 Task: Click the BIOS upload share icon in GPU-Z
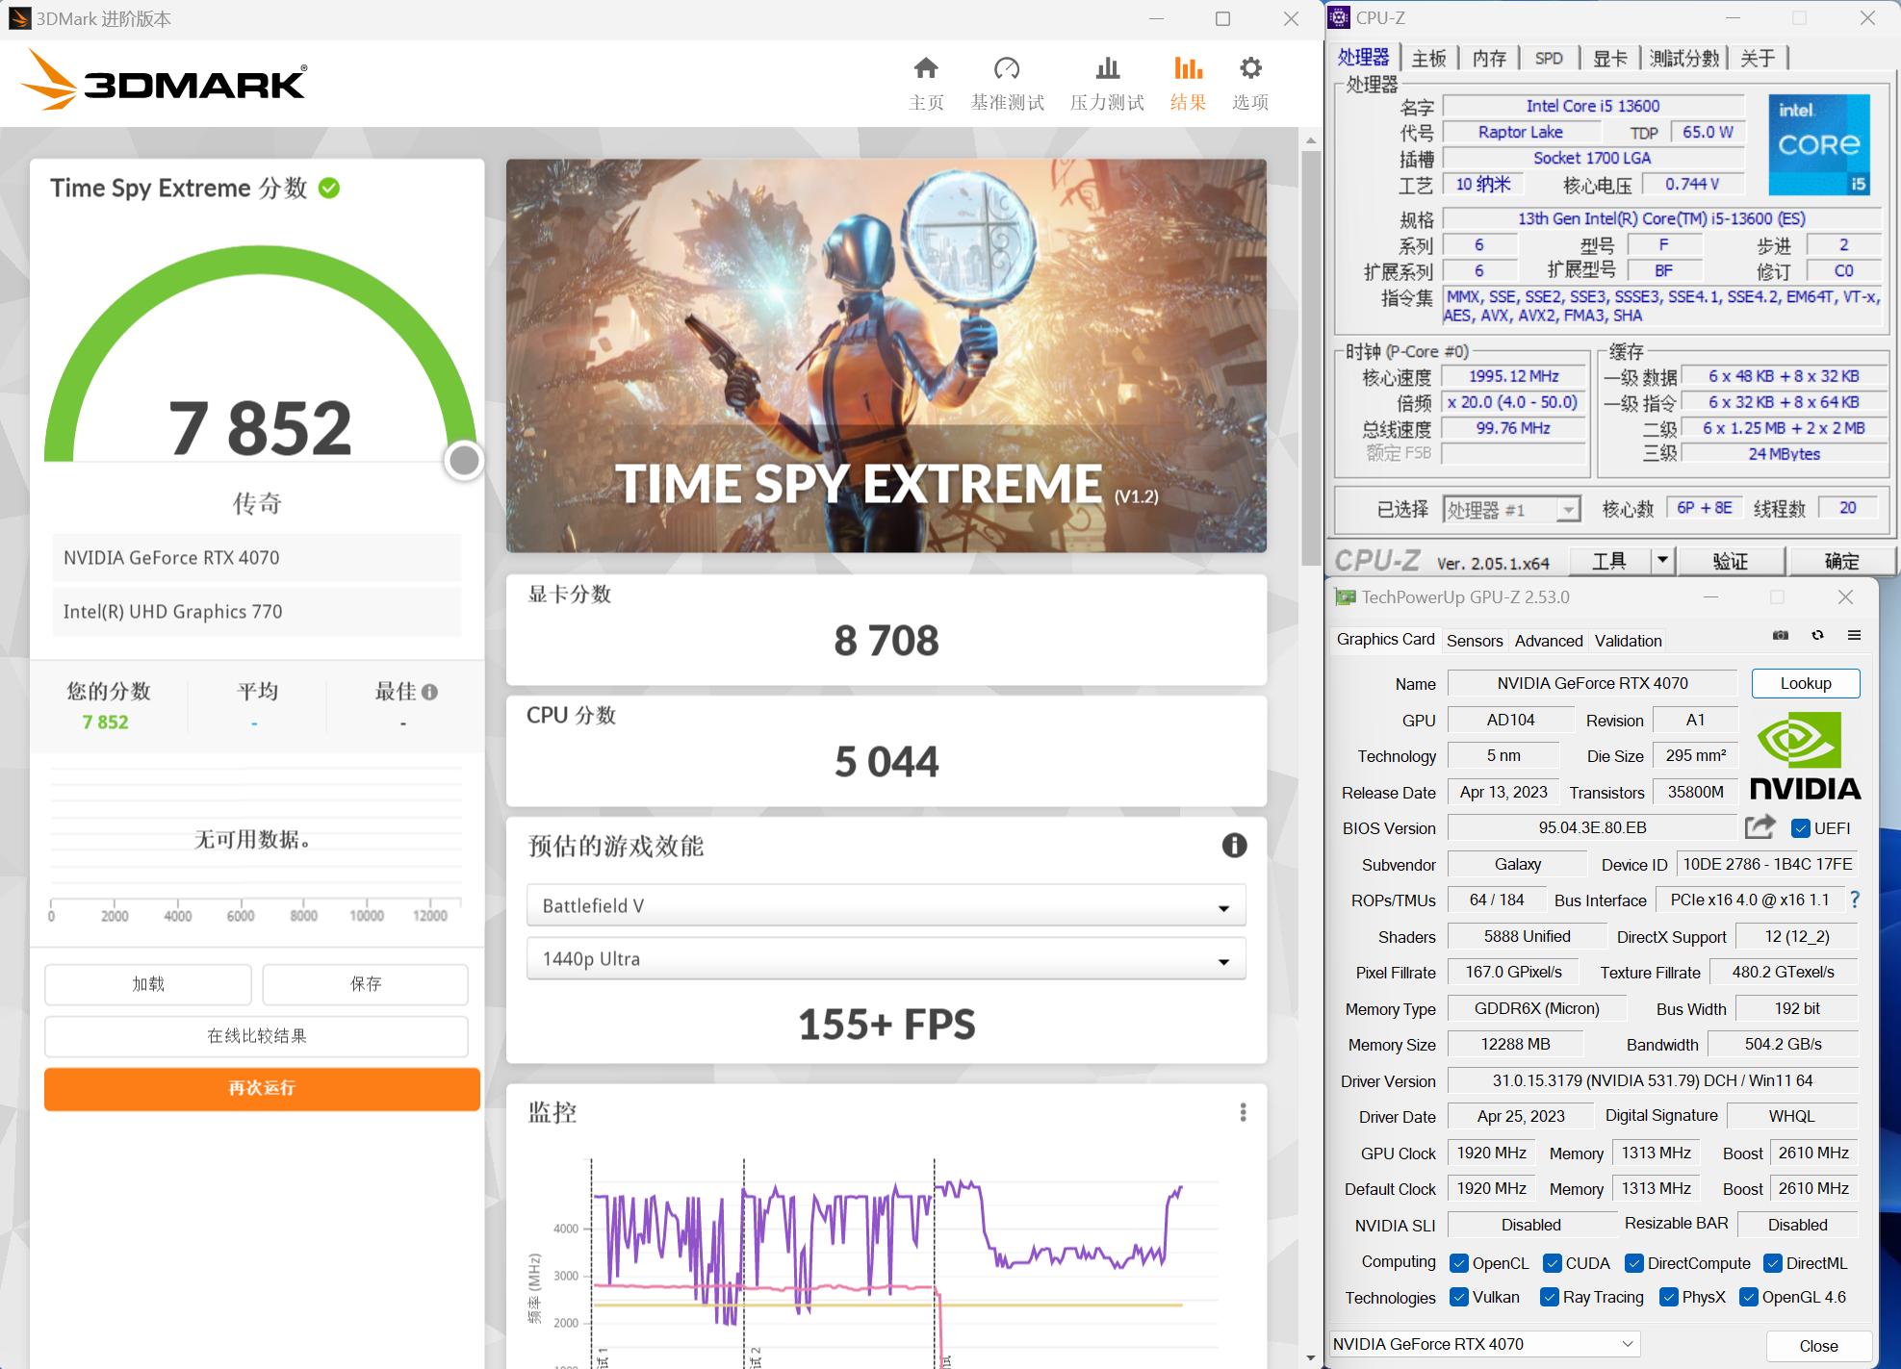pos(1760,826)
